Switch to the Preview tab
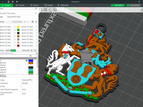 coord(20,5)
